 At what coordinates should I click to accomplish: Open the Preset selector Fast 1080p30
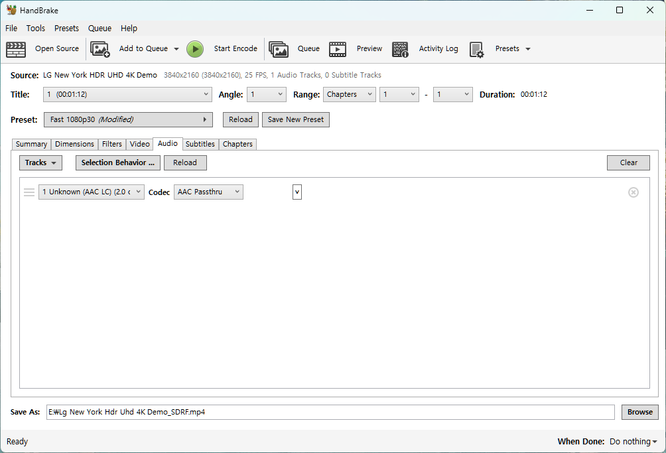[128, 120]
